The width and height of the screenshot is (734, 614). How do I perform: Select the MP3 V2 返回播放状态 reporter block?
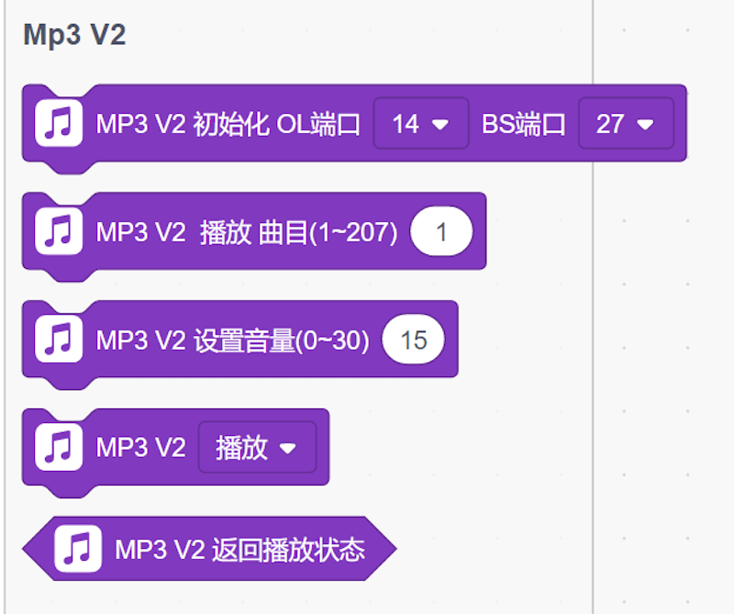[x=210, y=549]
